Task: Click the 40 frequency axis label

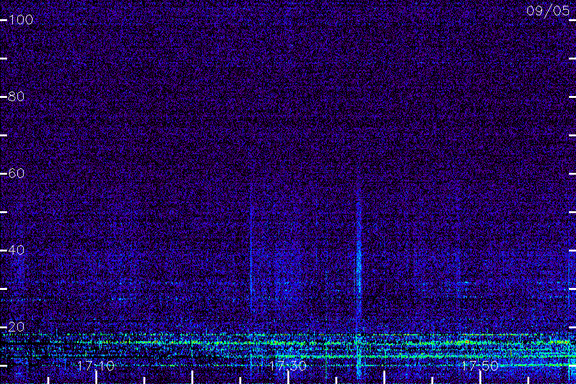Action: tap(17, 250)
